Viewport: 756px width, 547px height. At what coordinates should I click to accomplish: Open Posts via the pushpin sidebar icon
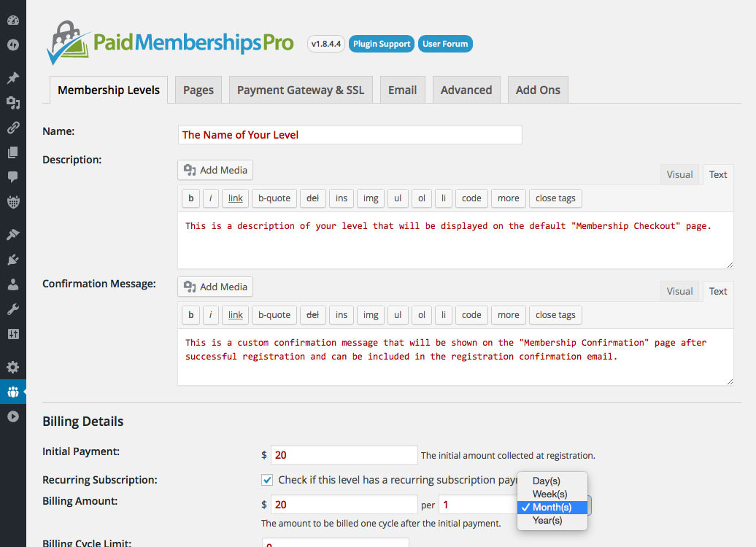coord(13,77)
